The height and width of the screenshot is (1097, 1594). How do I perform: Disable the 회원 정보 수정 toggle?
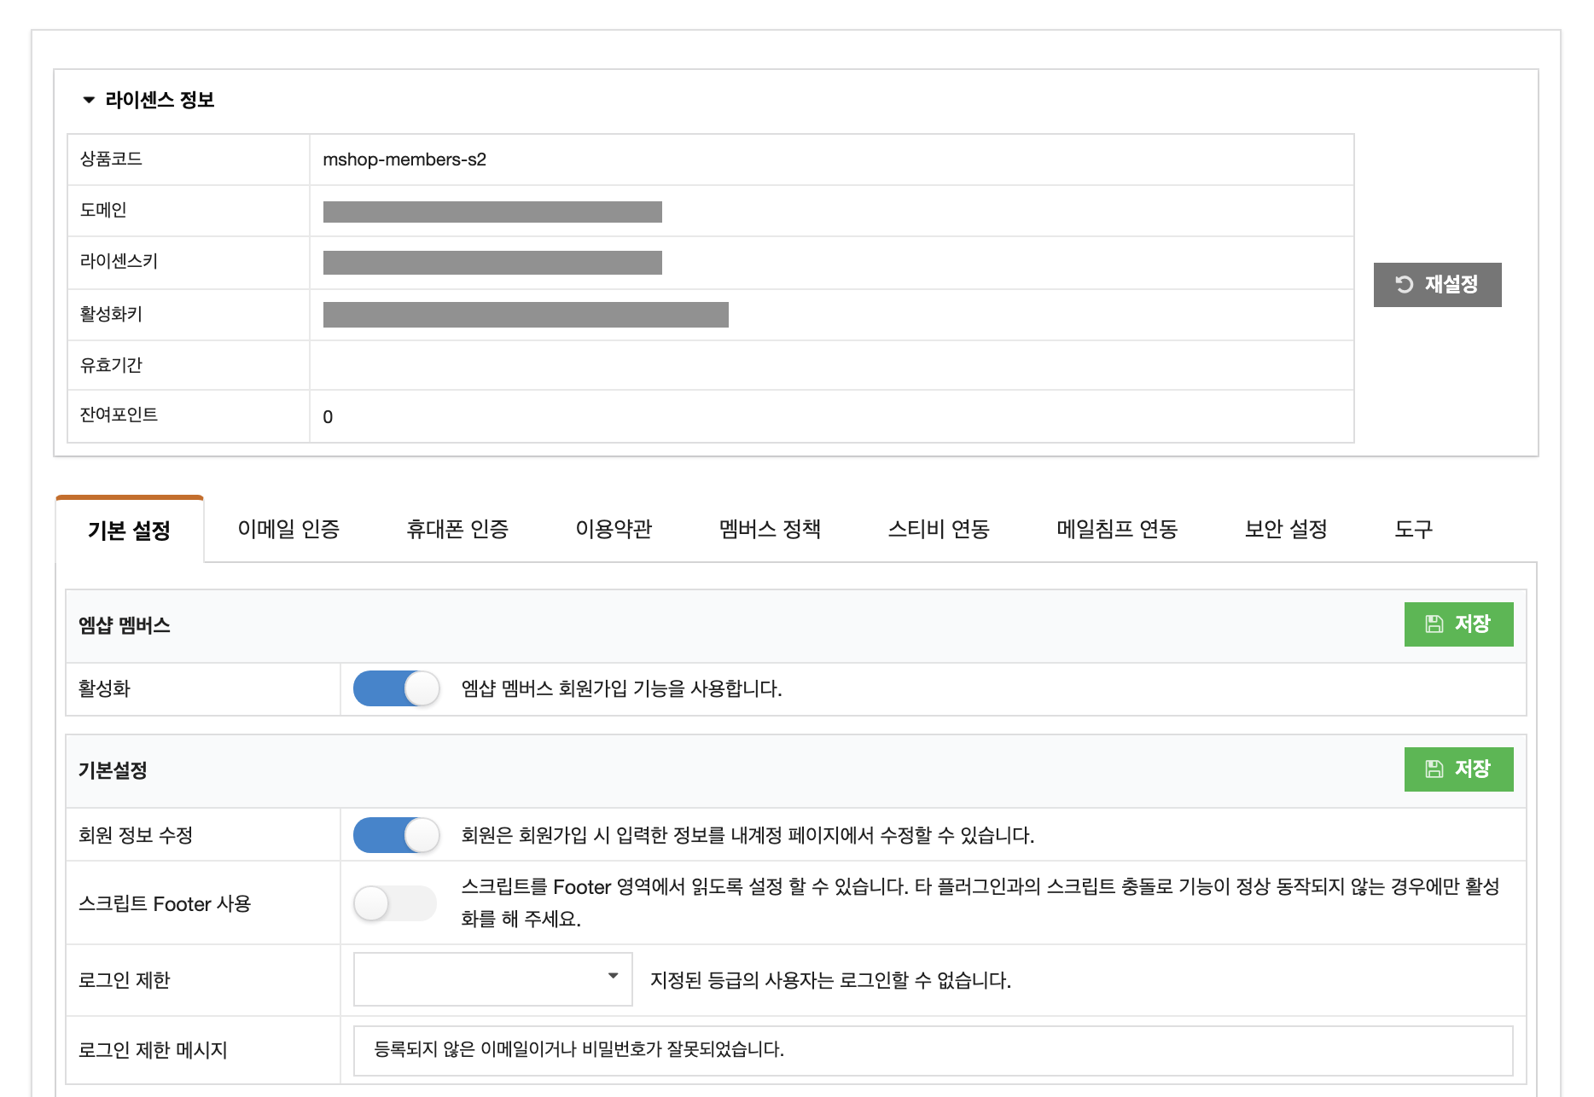397,835
